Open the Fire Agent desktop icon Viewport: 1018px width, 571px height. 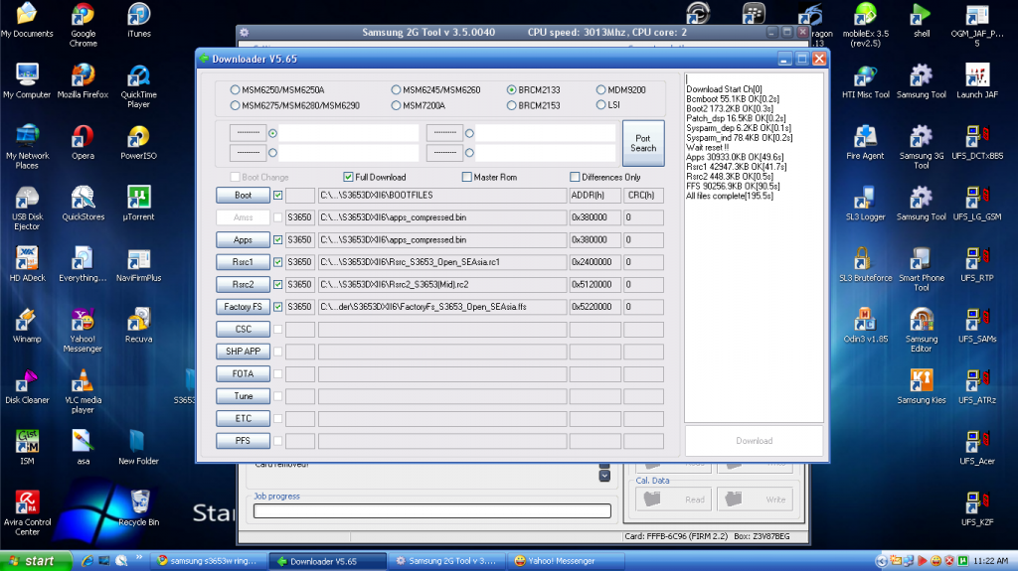point(866,142)
